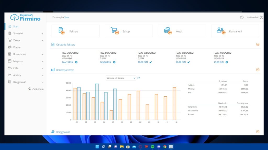Create a new invoice via the Faktura tile
This screenshot has height=150, width=268.
76,31
